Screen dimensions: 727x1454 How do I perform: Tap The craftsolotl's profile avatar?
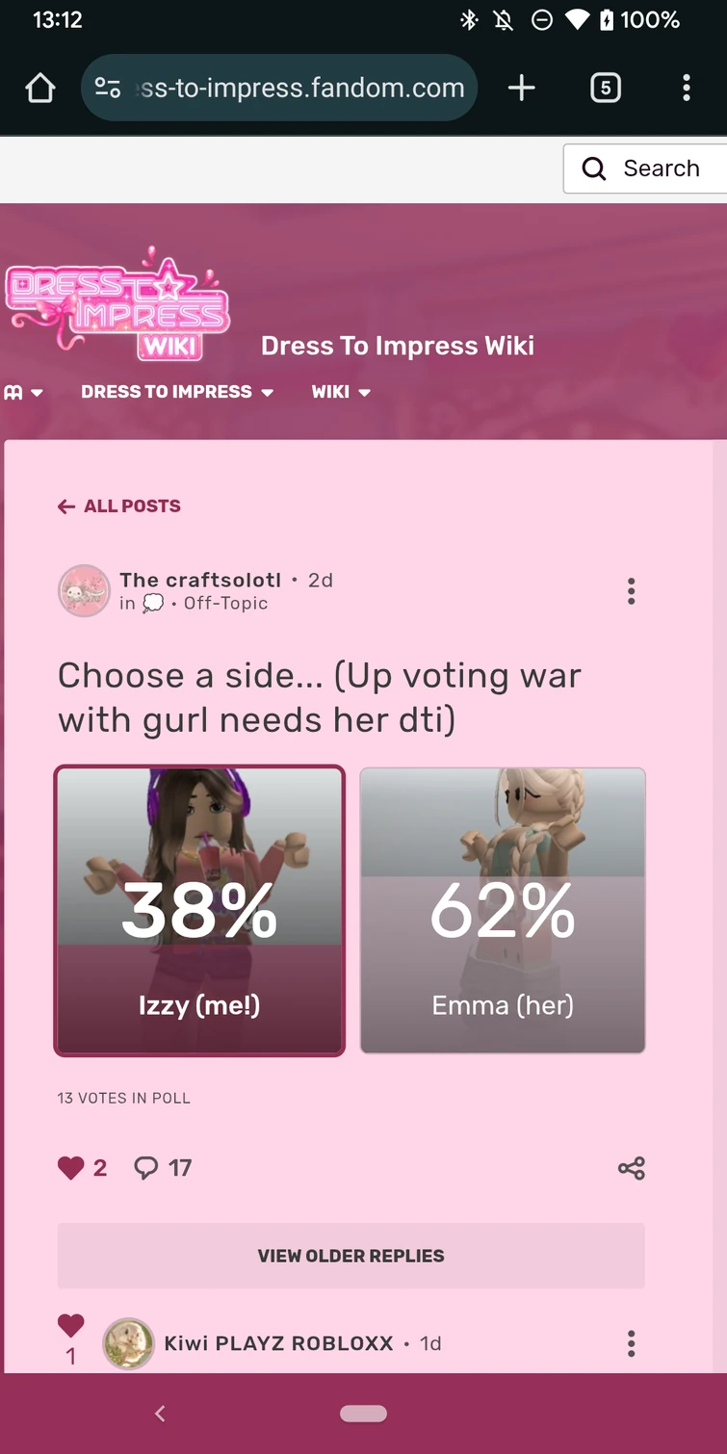coord(84,590)
